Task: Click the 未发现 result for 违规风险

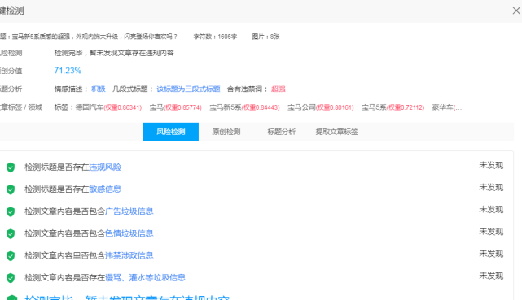Action: coord(491,165)
